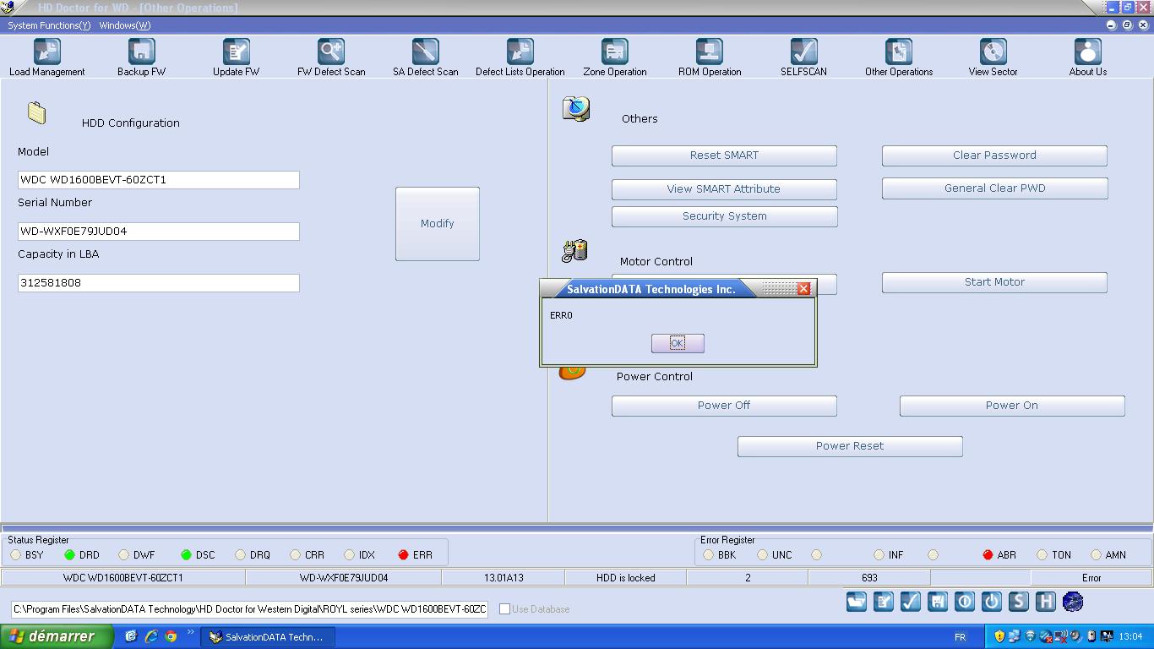Open the Security System button
This screenshot has width=1154, height=649.
pyautogui.click(x=724, y=216)
